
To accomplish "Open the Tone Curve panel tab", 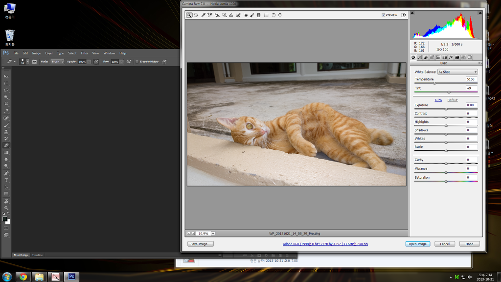I will pyautogui.click(x=420, y=57).
